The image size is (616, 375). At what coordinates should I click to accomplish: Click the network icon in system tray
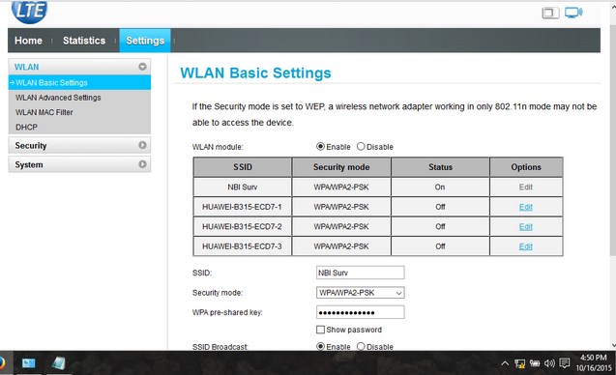coord(519,363)
